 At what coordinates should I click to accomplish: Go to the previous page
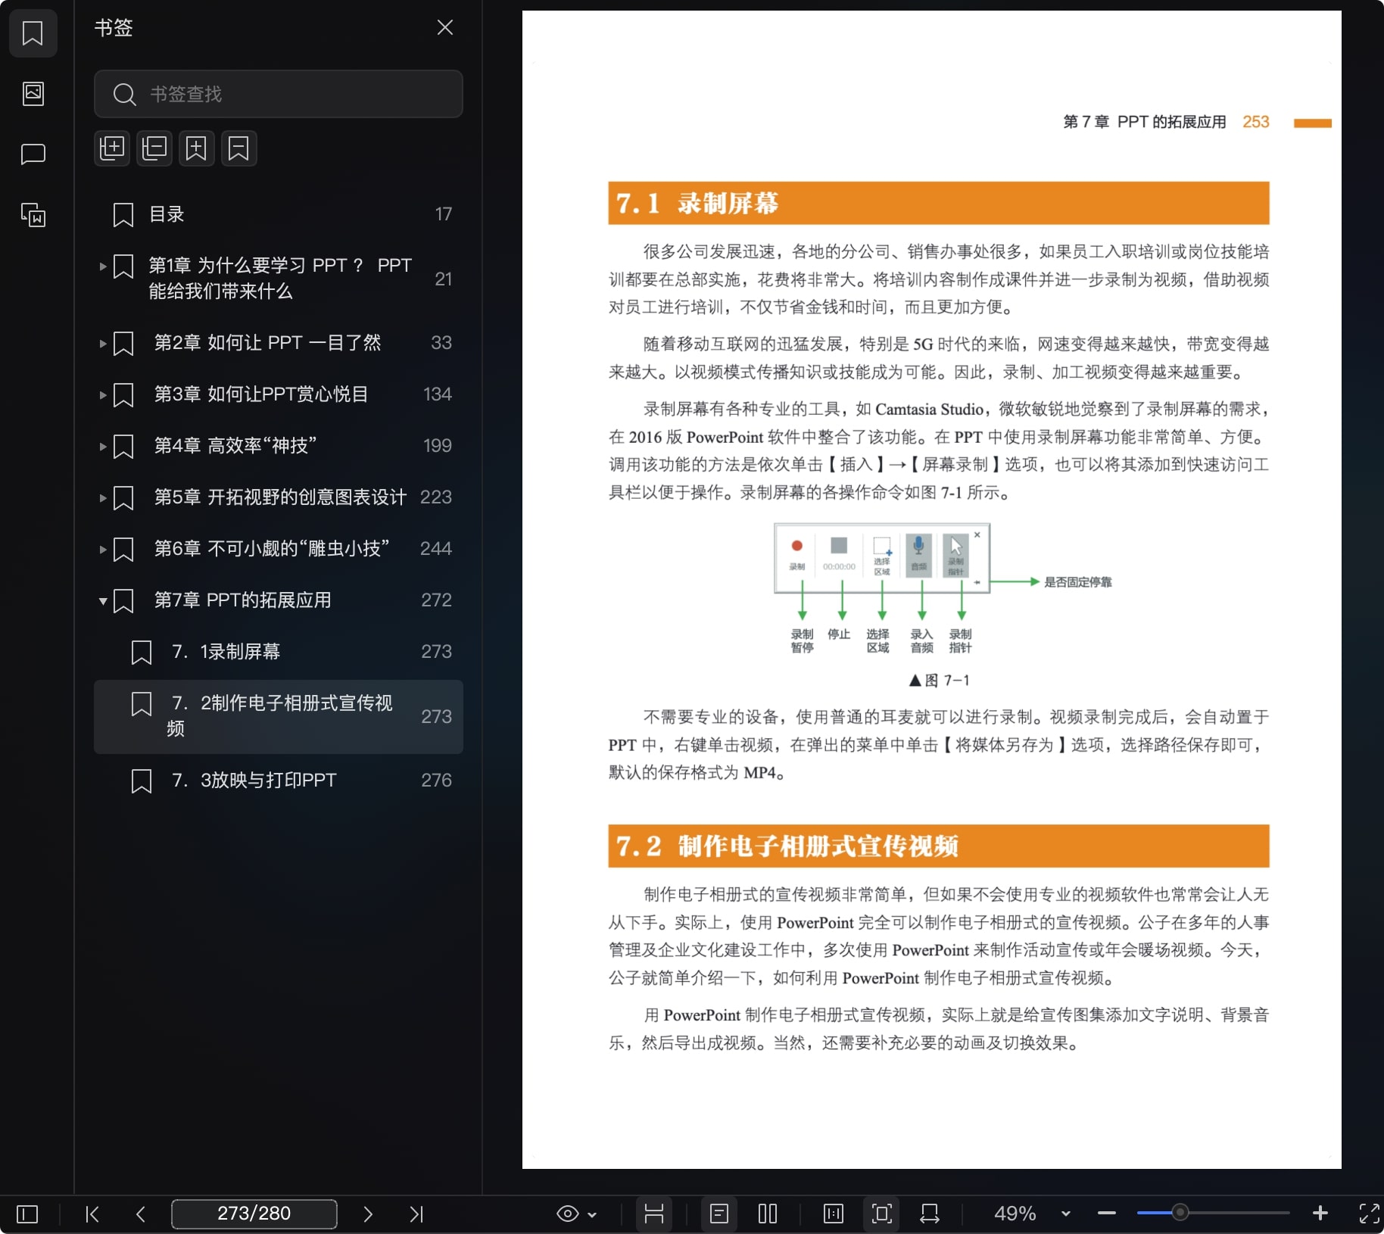141,1214
